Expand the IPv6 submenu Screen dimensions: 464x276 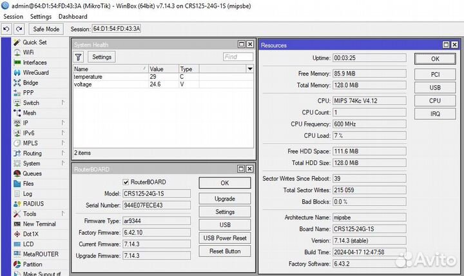[x=63, y=133]
